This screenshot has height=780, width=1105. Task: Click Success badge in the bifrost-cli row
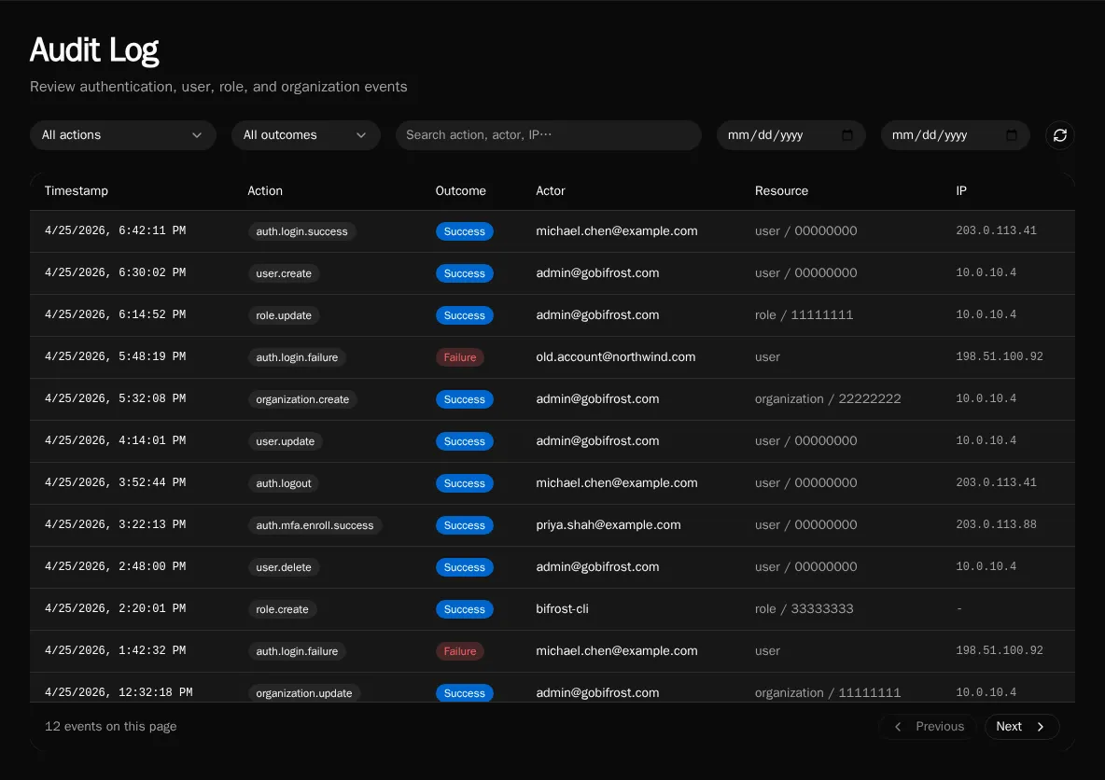[464, 609]
